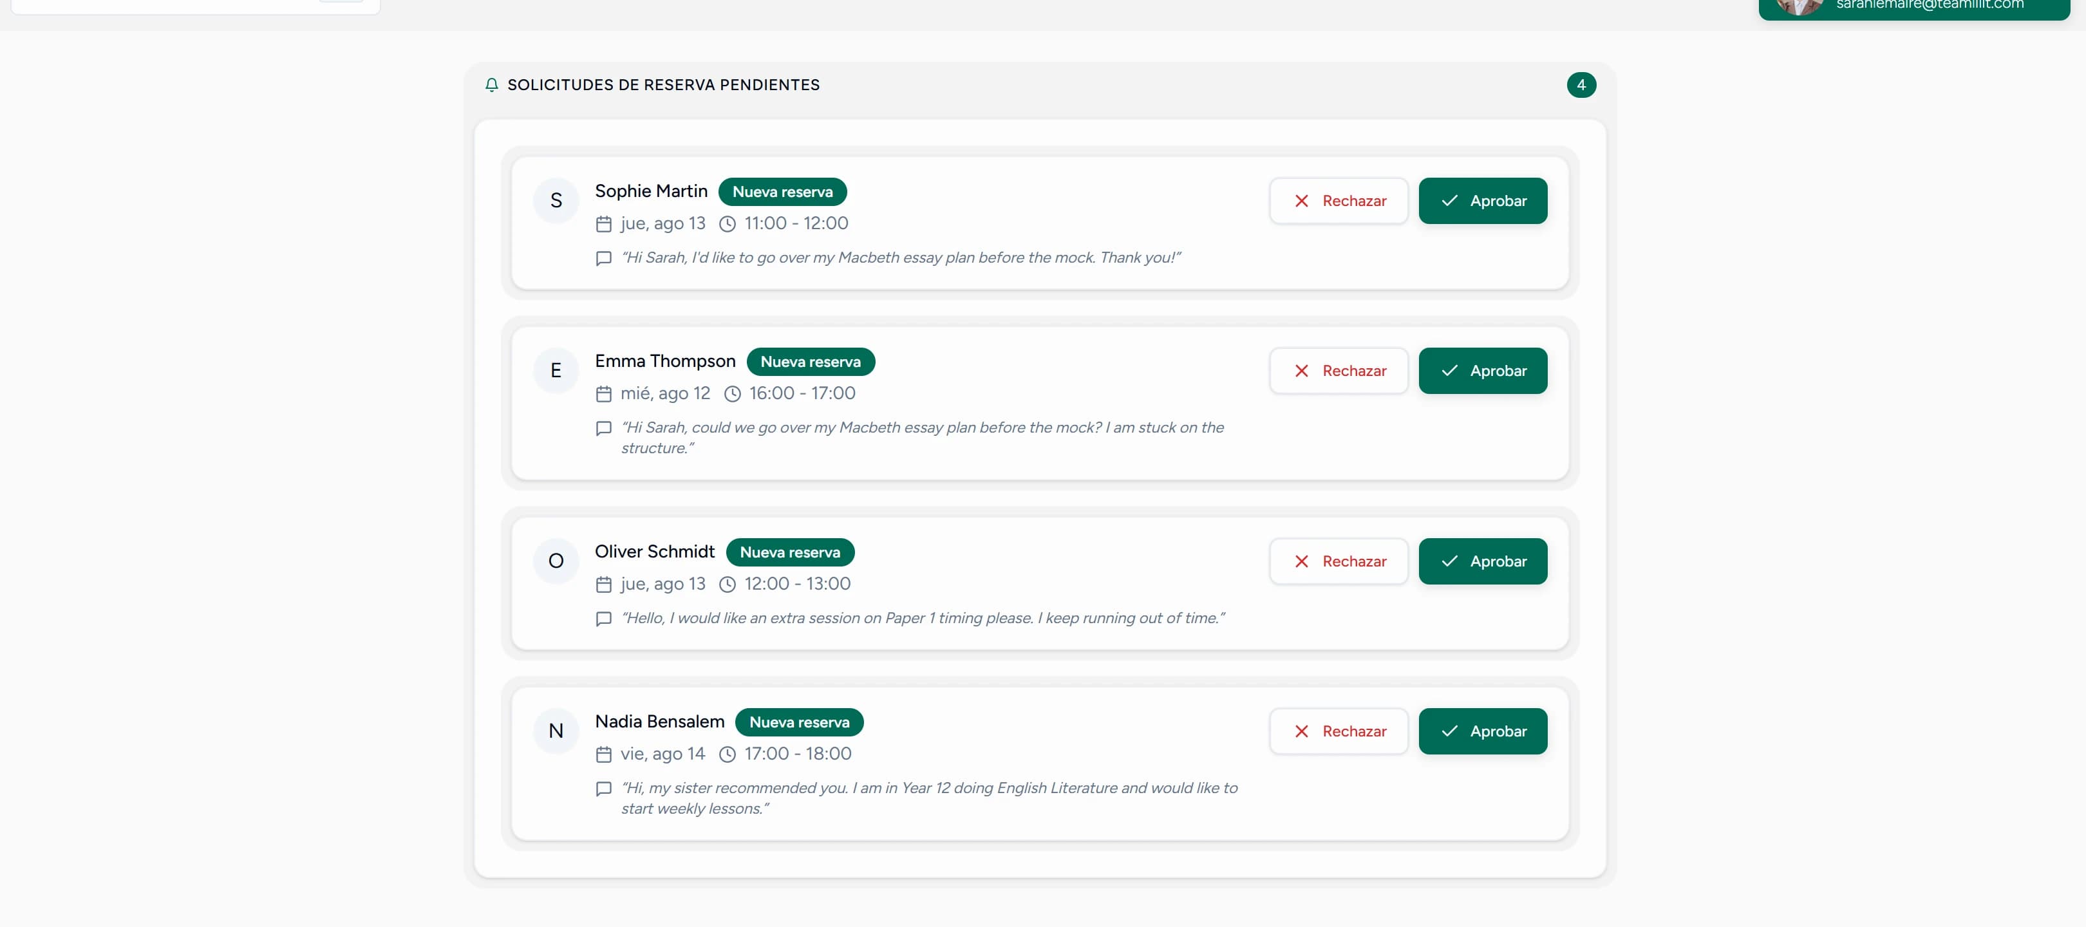Click calendar icon in Oliver Schmidt's card
The image size is (2086, 927).
[603, 585]
